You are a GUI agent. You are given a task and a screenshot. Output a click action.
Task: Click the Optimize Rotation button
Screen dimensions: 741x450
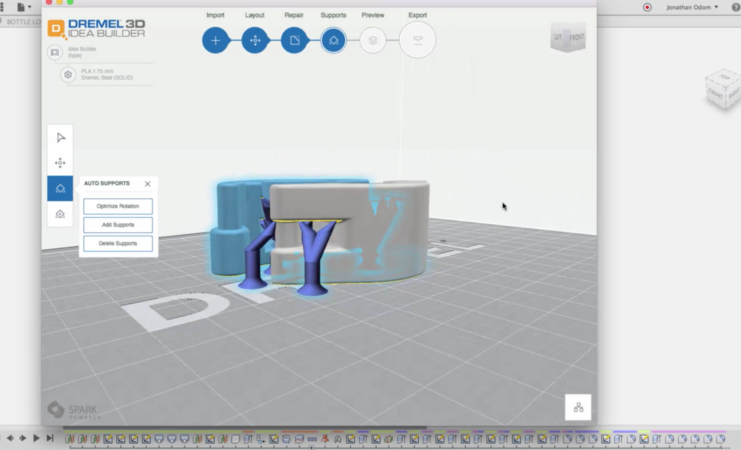point(118,206)
